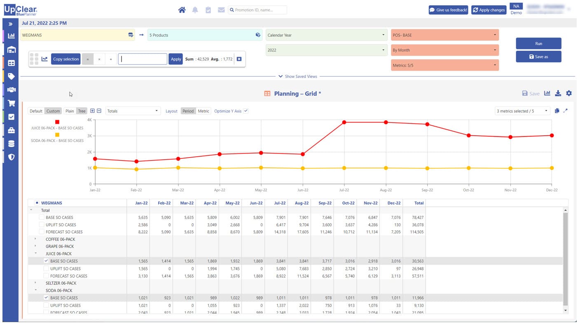
Task: Select Metric layout option
Action: click(x=203, y=111)
